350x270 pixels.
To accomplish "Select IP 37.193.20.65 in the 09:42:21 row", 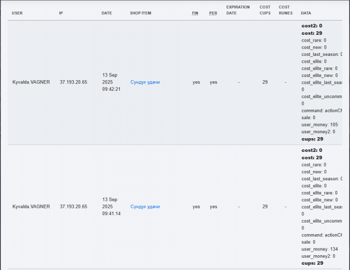I will [x=73, y=82].
